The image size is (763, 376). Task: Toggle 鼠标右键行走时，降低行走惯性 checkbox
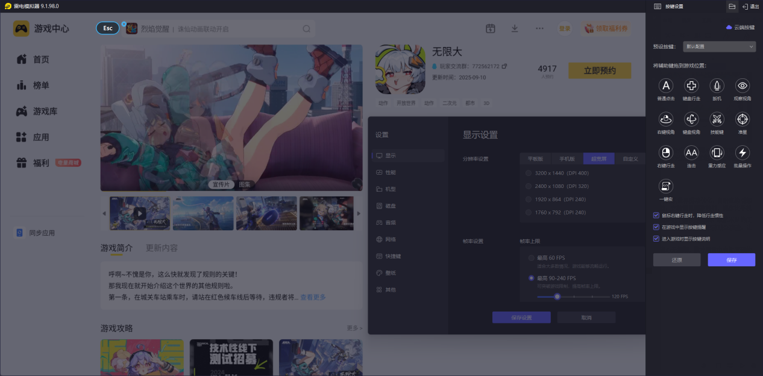(656, 215)
